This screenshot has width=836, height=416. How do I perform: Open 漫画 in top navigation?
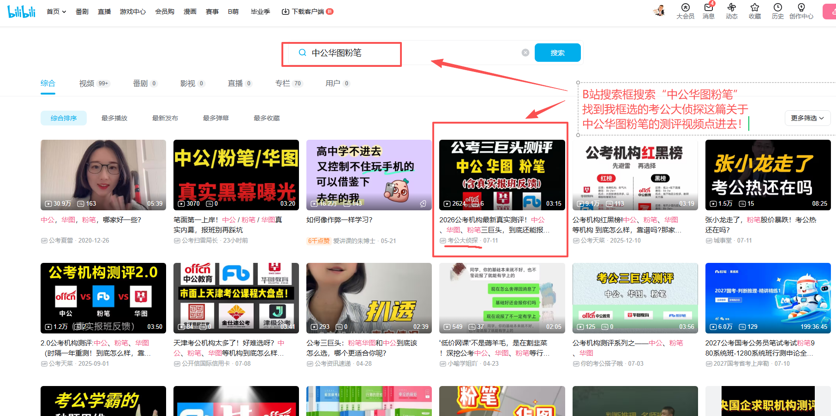(190, 12)
